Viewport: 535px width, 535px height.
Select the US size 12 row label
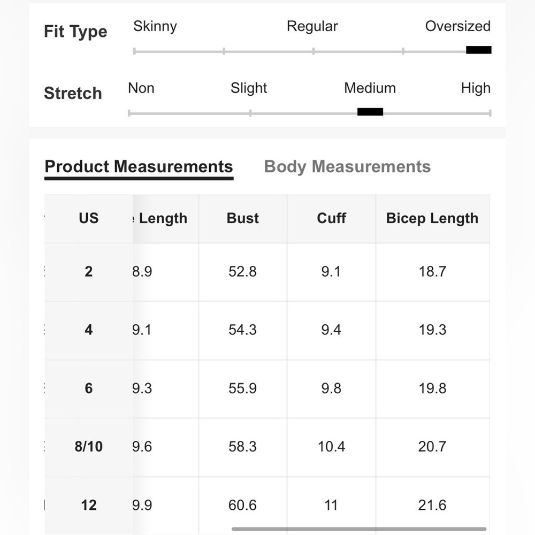tap(89, 505)
